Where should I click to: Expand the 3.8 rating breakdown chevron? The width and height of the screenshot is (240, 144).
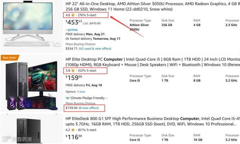coord(76,71)
